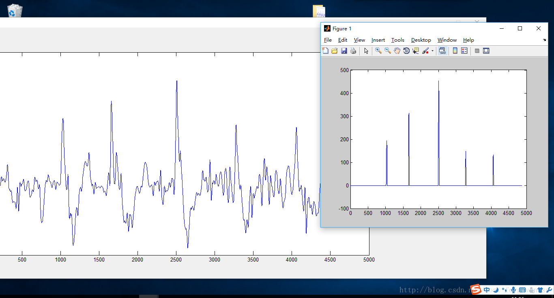Image resolution: width=554 pixels, height=298 pixels.
Task: Click y-axis label "200" in Figure 1
Action: [344, 139]
